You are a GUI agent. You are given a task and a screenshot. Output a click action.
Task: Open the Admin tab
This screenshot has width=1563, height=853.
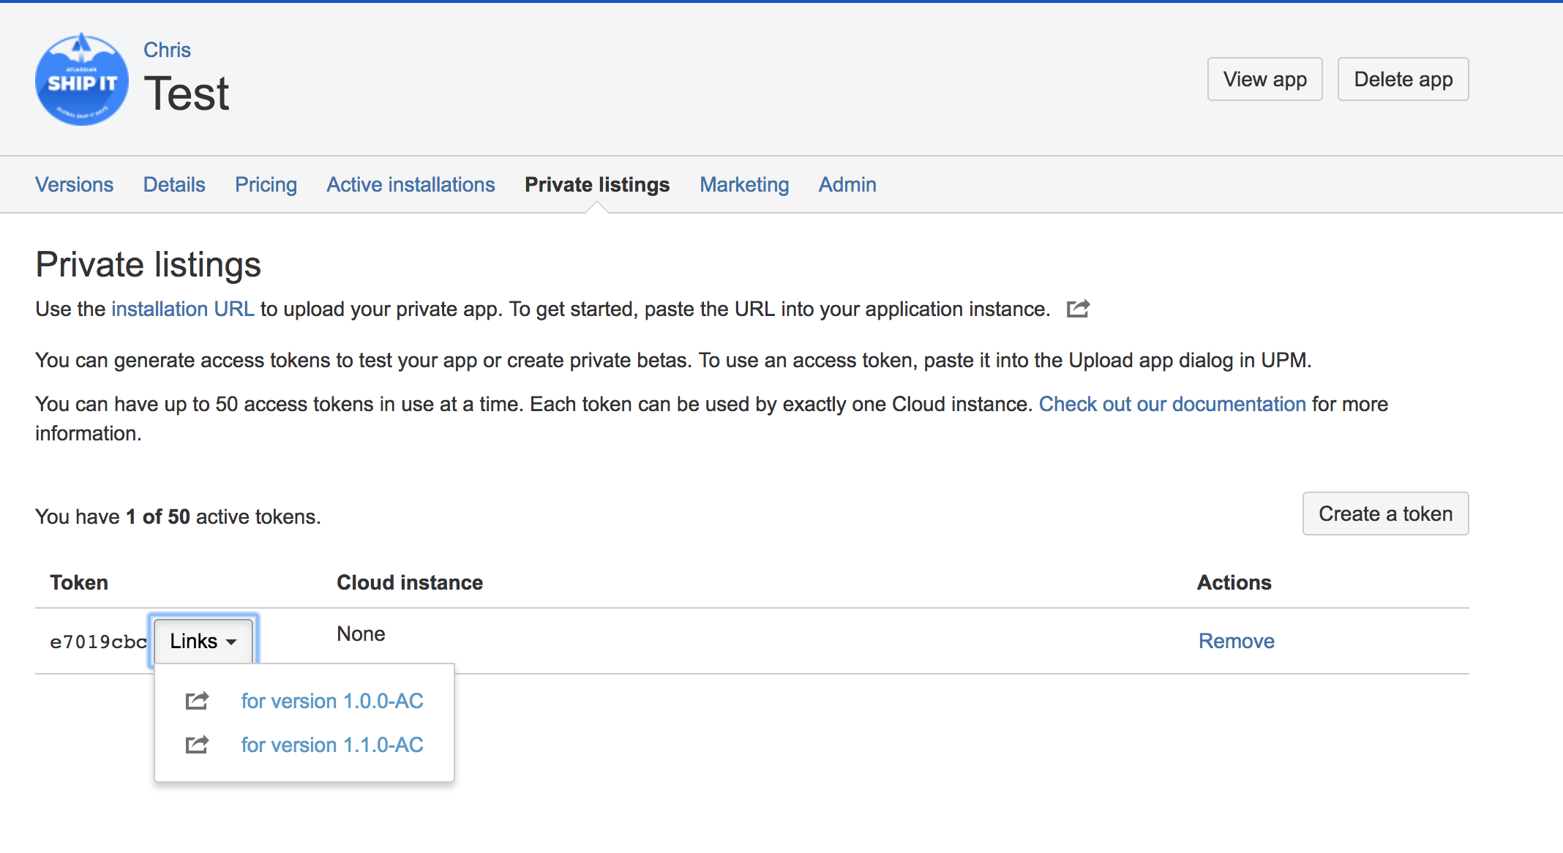tap(847, 184)
